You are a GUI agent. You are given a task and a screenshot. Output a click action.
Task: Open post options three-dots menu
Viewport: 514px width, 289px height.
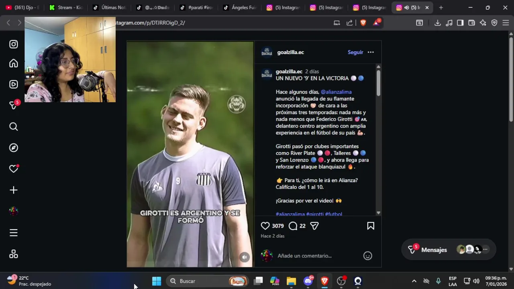371,52
